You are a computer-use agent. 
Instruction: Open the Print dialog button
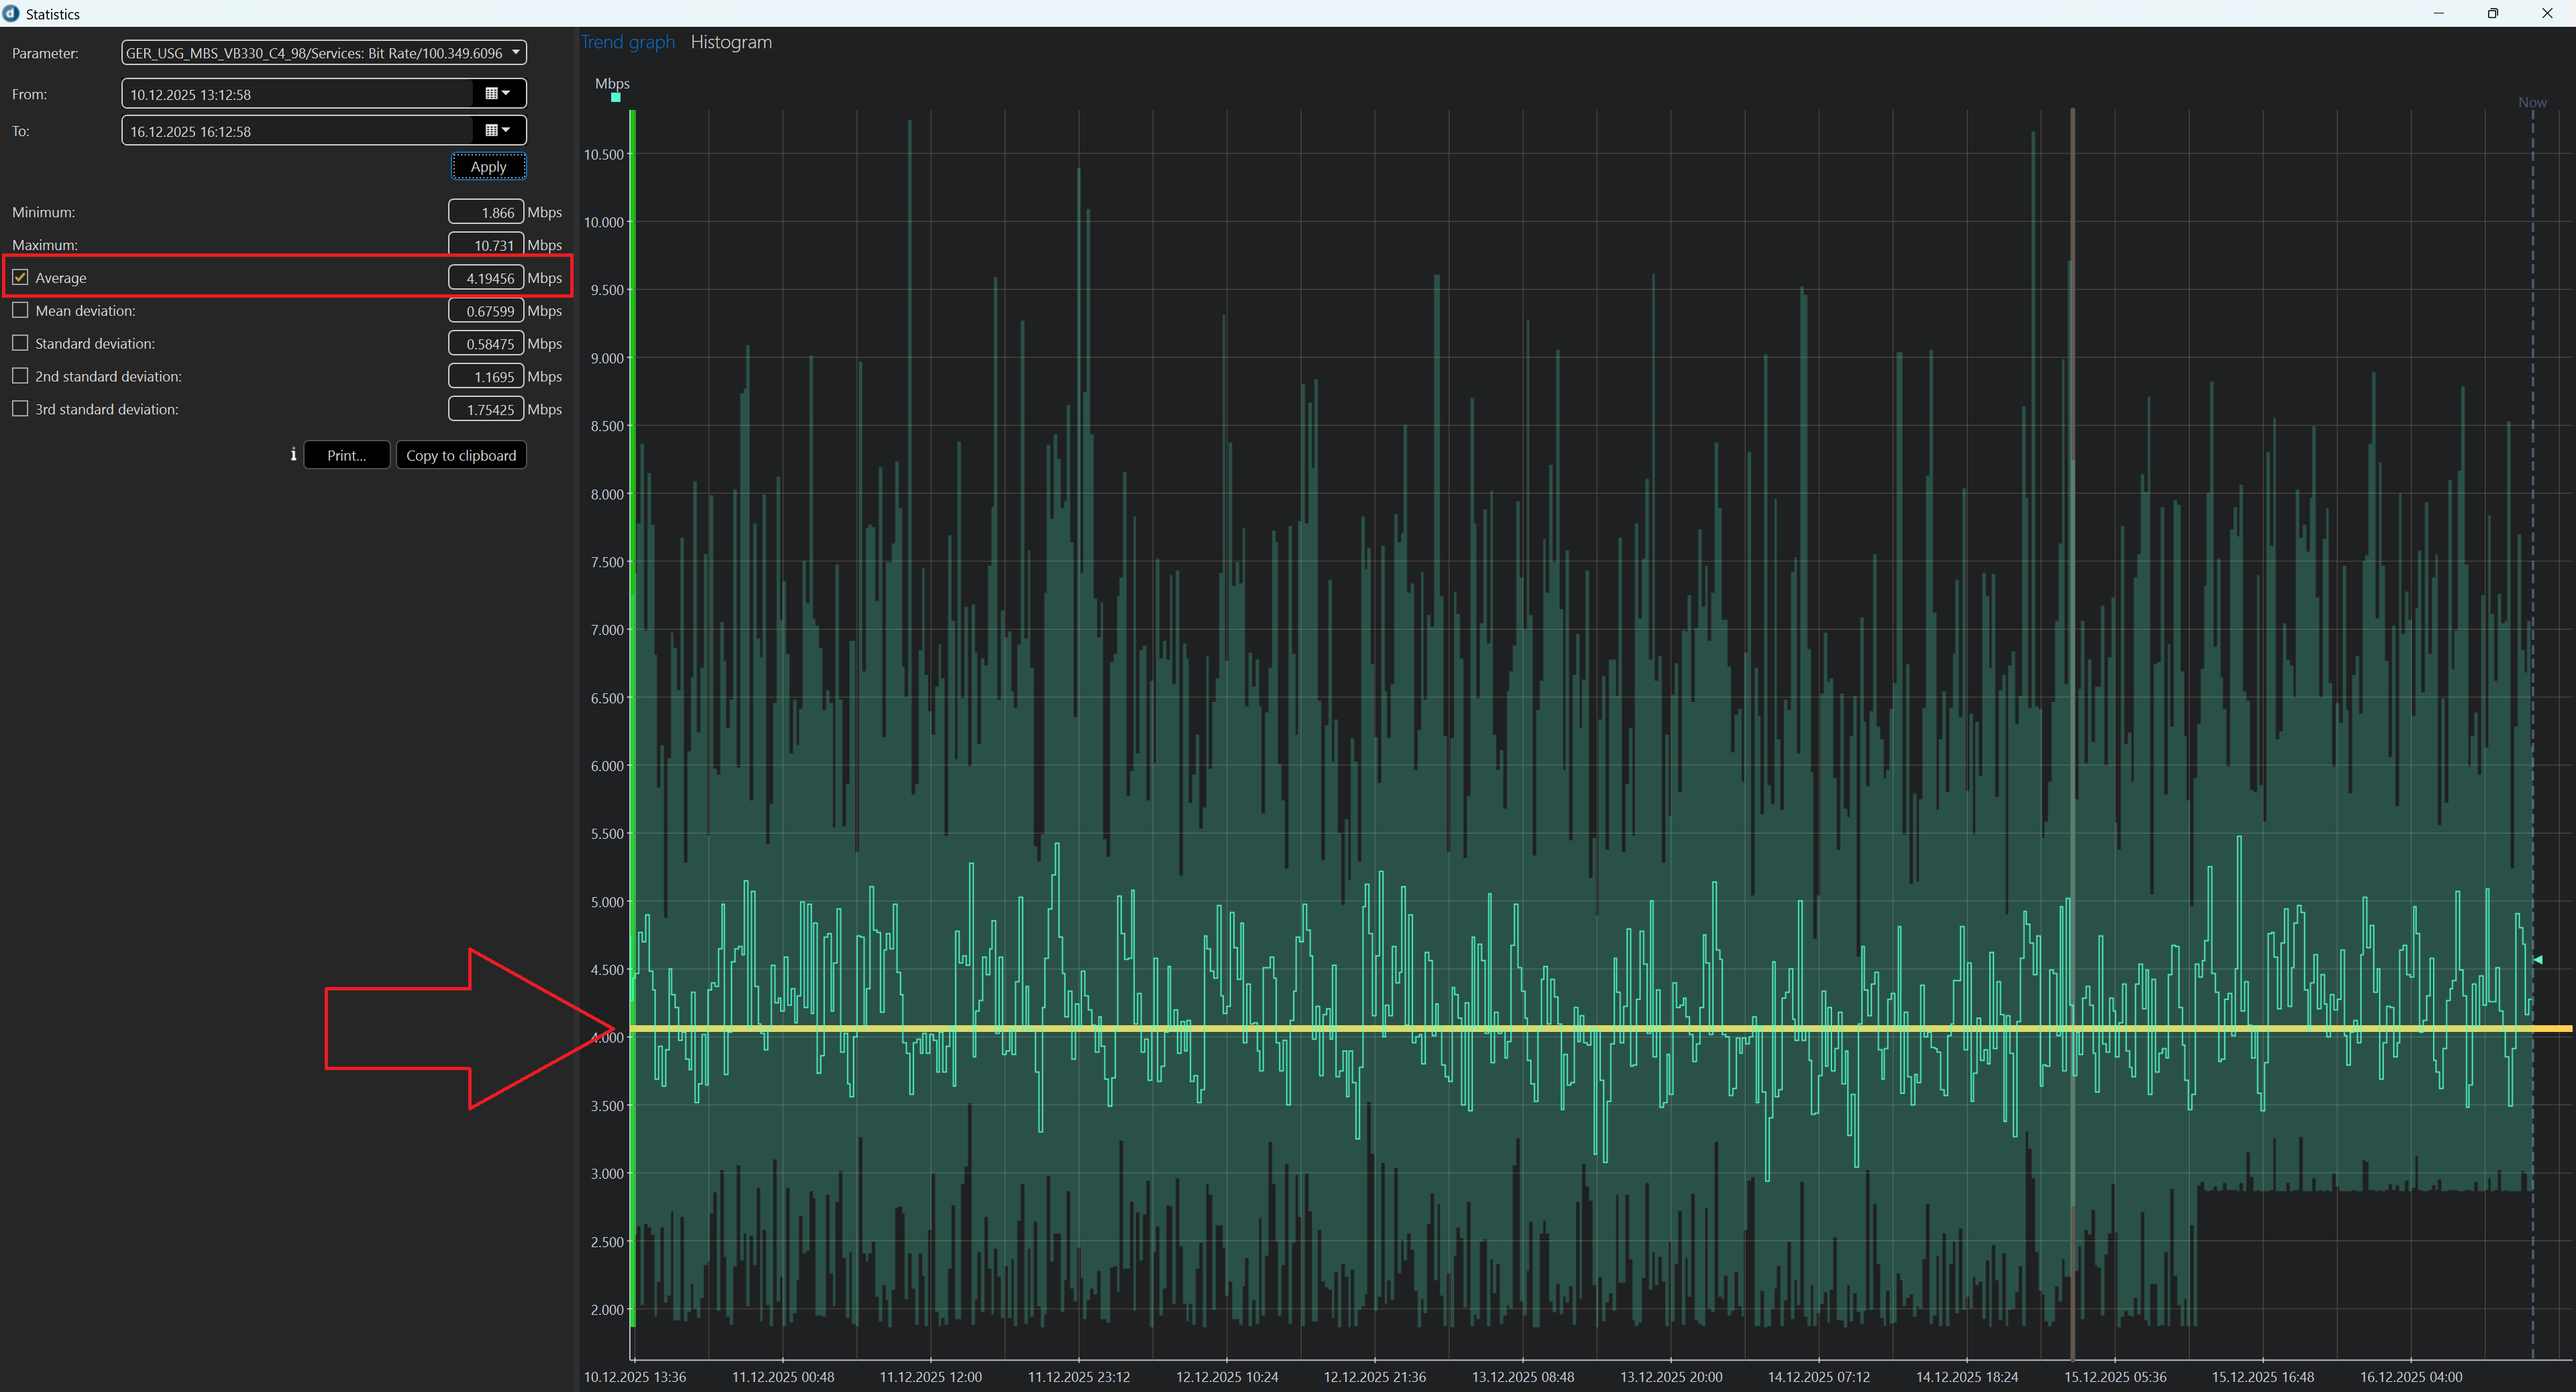[346, 456]
